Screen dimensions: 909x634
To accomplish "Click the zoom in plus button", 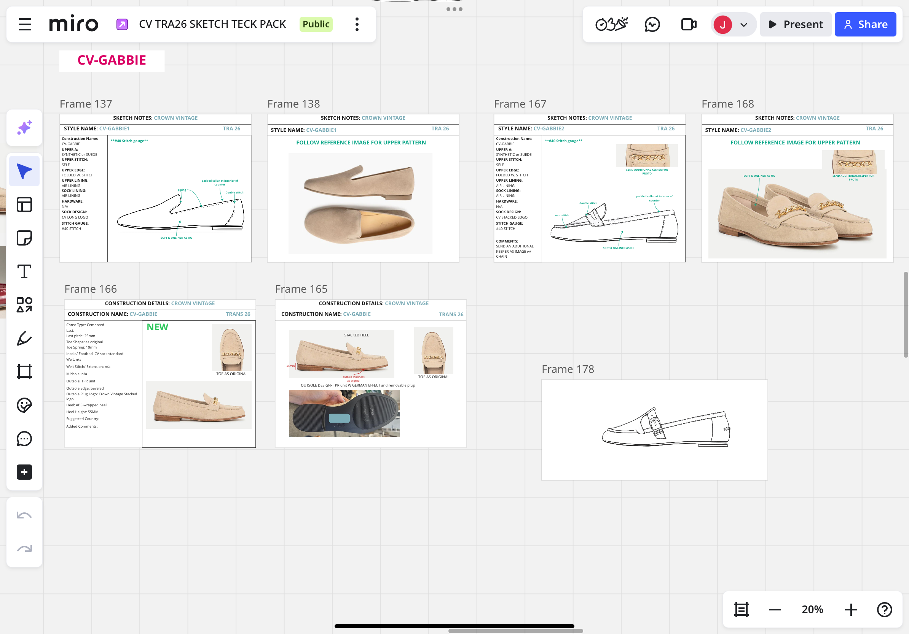I will click(851, 610).
